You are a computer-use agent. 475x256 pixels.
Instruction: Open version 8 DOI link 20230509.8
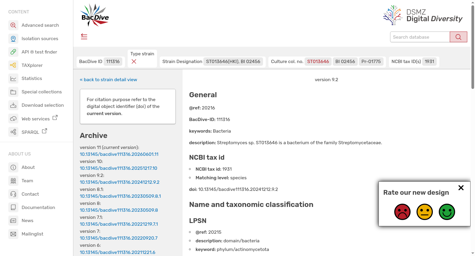click(x=119, y=210)
